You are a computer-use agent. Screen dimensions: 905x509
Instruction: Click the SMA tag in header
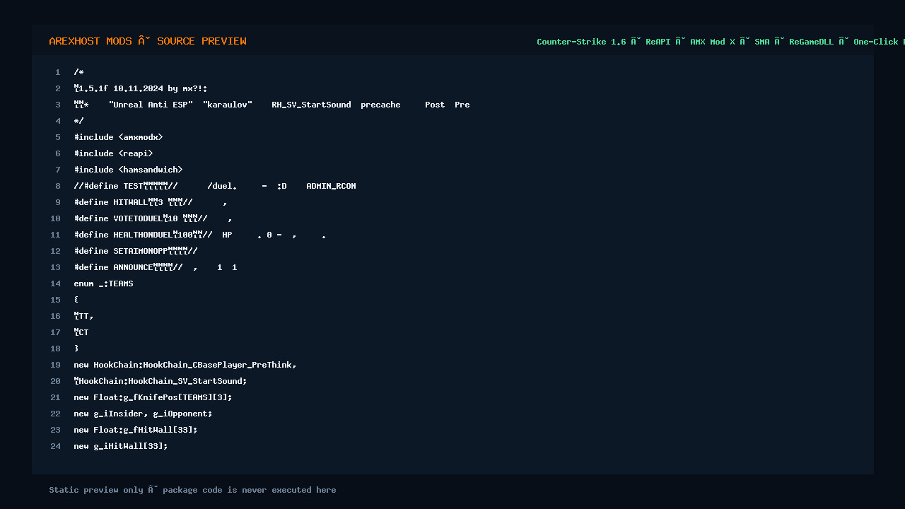[762, 42]
